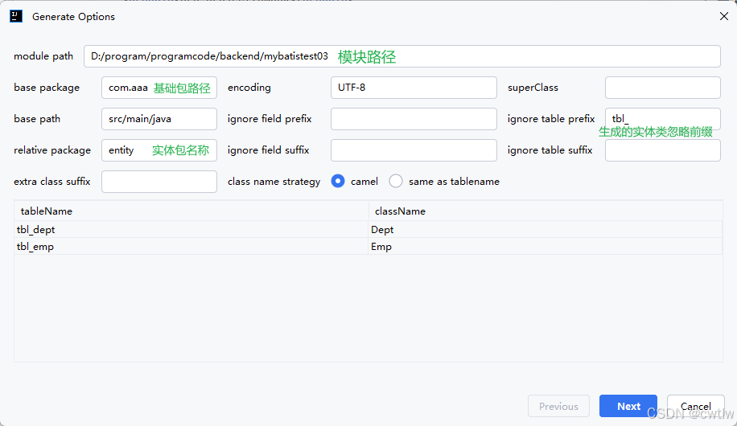Focus the ignore field suffix input

pos(414,150)
